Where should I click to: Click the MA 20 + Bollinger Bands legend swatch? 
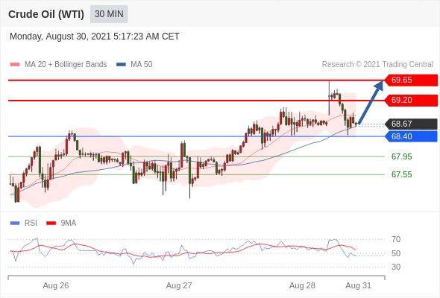[x=15, y=65]
